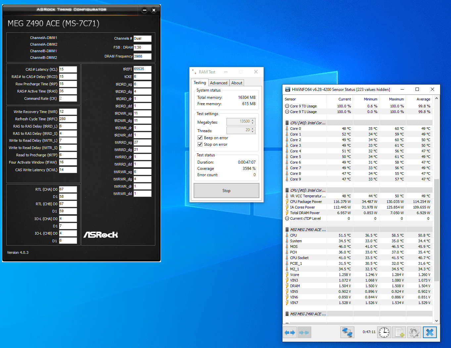
Task: Click the CAS# Latency (tCL) field
Action: click(68, 69)
